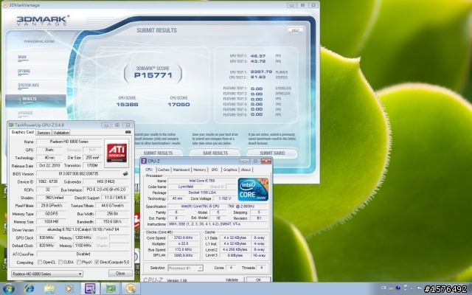Launch Internet Explorer from the taskbar
The image size is (472, 295).
tap(29, 288)
